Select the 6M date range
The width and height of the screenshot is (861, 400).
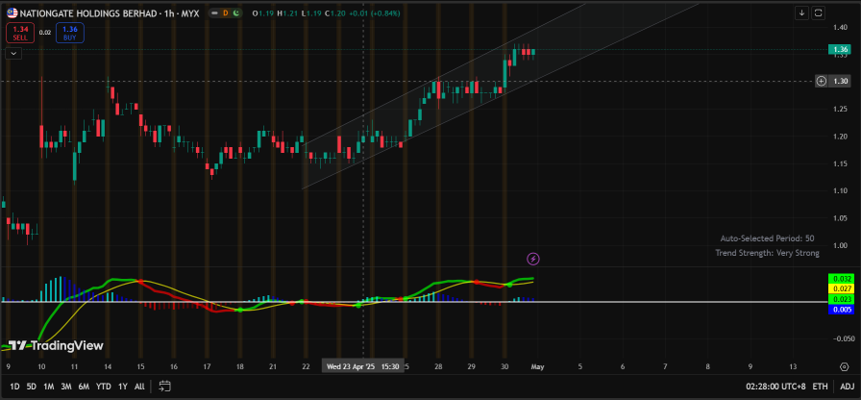[84, 387]
